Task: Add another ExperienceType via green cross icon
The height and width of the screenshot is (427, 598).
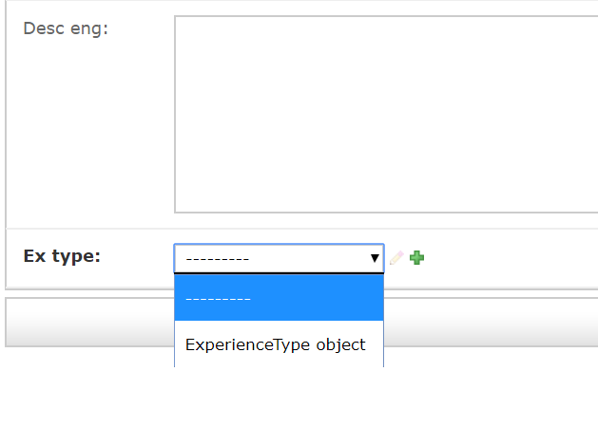Action: (416, 258)
